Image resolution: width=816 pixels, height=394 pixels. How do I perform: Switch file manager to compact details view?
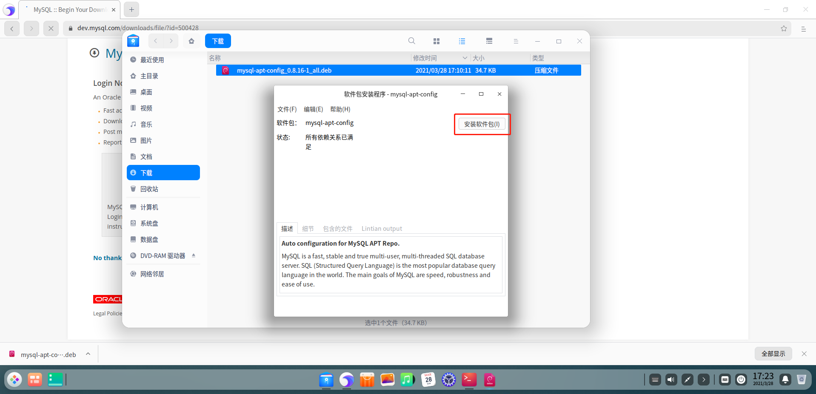[489, 41]
